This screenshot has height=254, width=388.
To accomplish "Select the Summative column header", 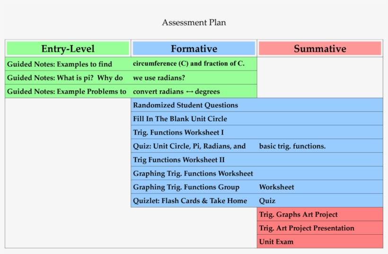I will click(320, 48).
